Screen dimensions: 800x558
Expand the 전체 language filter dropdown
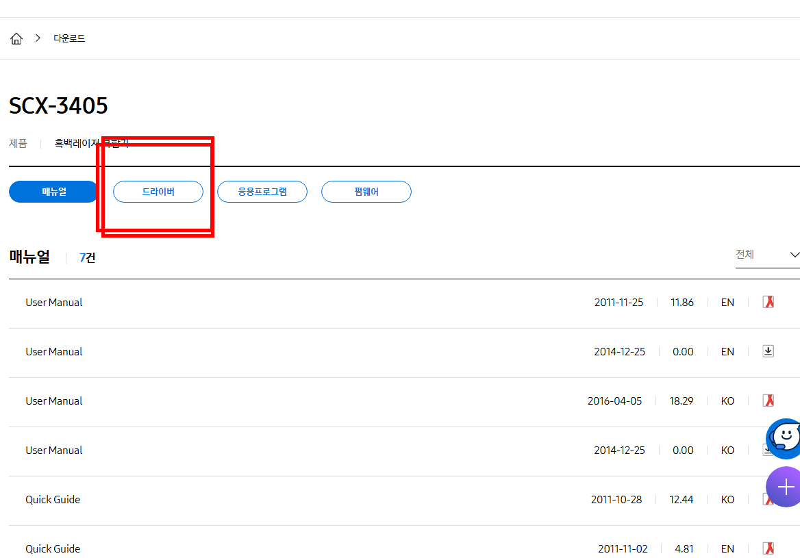[767, 255]
